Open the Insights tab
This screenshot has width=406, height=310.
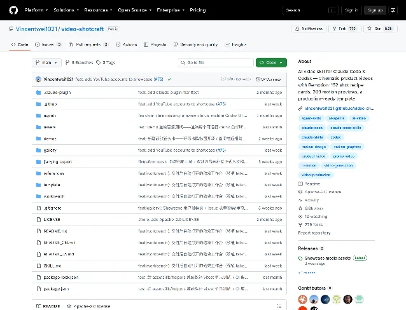pos(235,44)
